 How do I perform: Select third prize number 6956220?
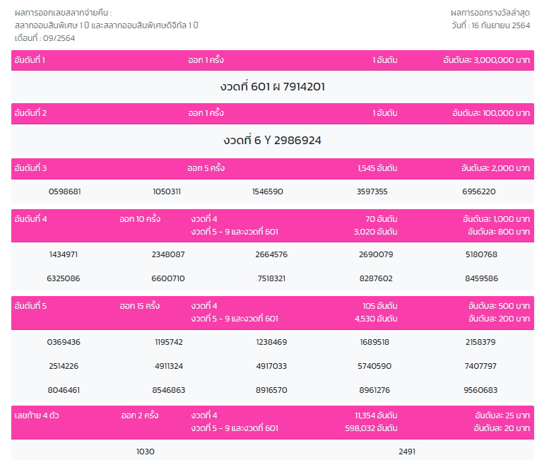[478, 191]
